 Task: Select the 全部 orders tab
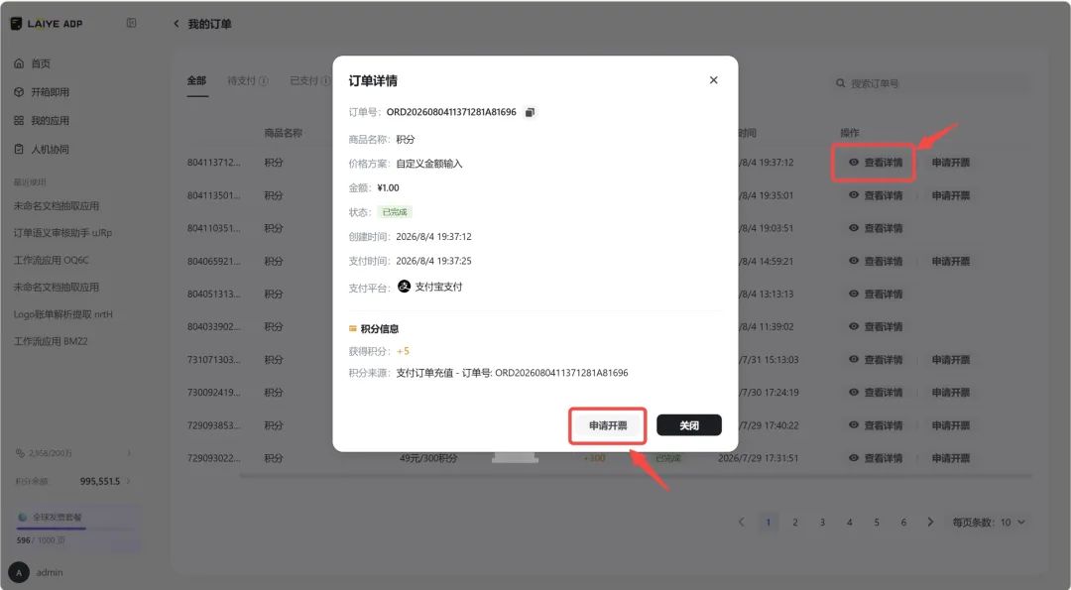[196, 80]
